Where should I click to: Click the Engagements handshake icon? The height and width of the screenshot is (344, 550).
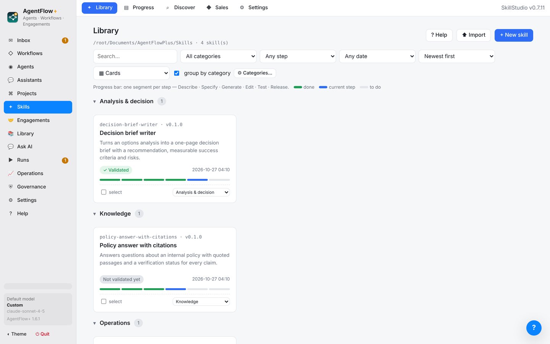(x=11, y=120)
